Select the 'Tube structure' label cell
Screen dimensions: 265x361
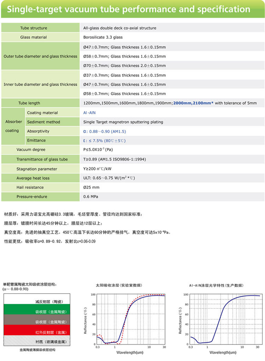40,28
